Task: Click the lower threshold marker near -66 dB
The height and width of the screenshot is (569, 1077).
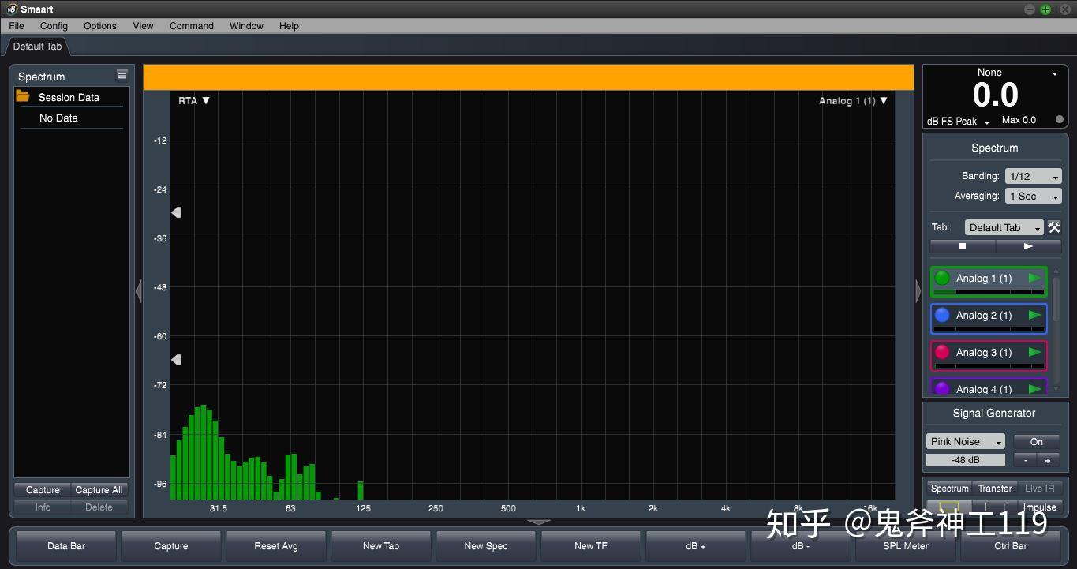Action: point(177,360)
